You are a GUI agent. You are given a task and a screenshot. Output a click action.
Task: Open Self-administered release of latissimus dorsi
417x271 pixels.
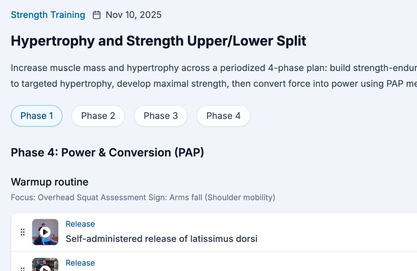[161, 239]
